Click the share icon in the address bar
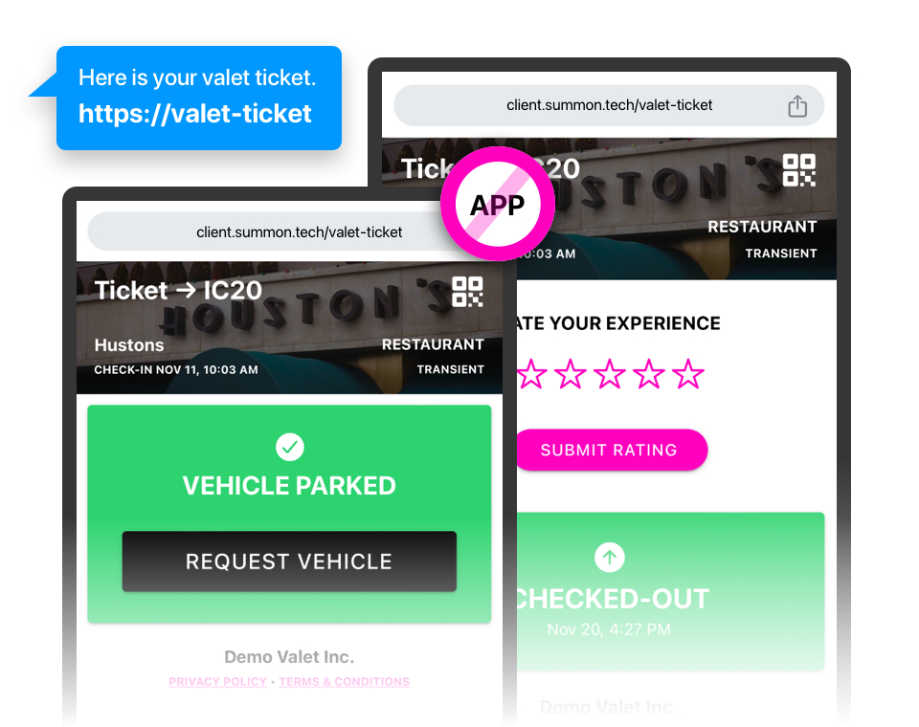 tap(797, 106)
